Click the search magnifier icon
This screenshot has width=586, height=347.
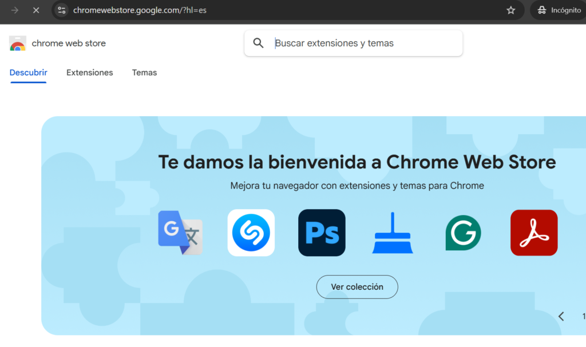click(x=258, y=43)
